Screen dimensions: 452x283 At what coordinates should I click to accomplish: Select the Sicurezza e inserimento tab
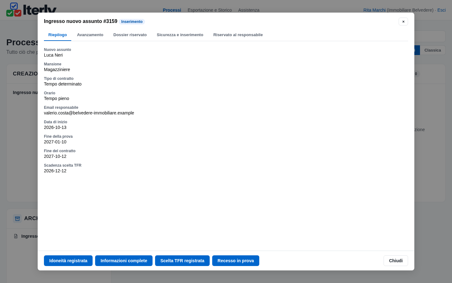click(180, 35)
